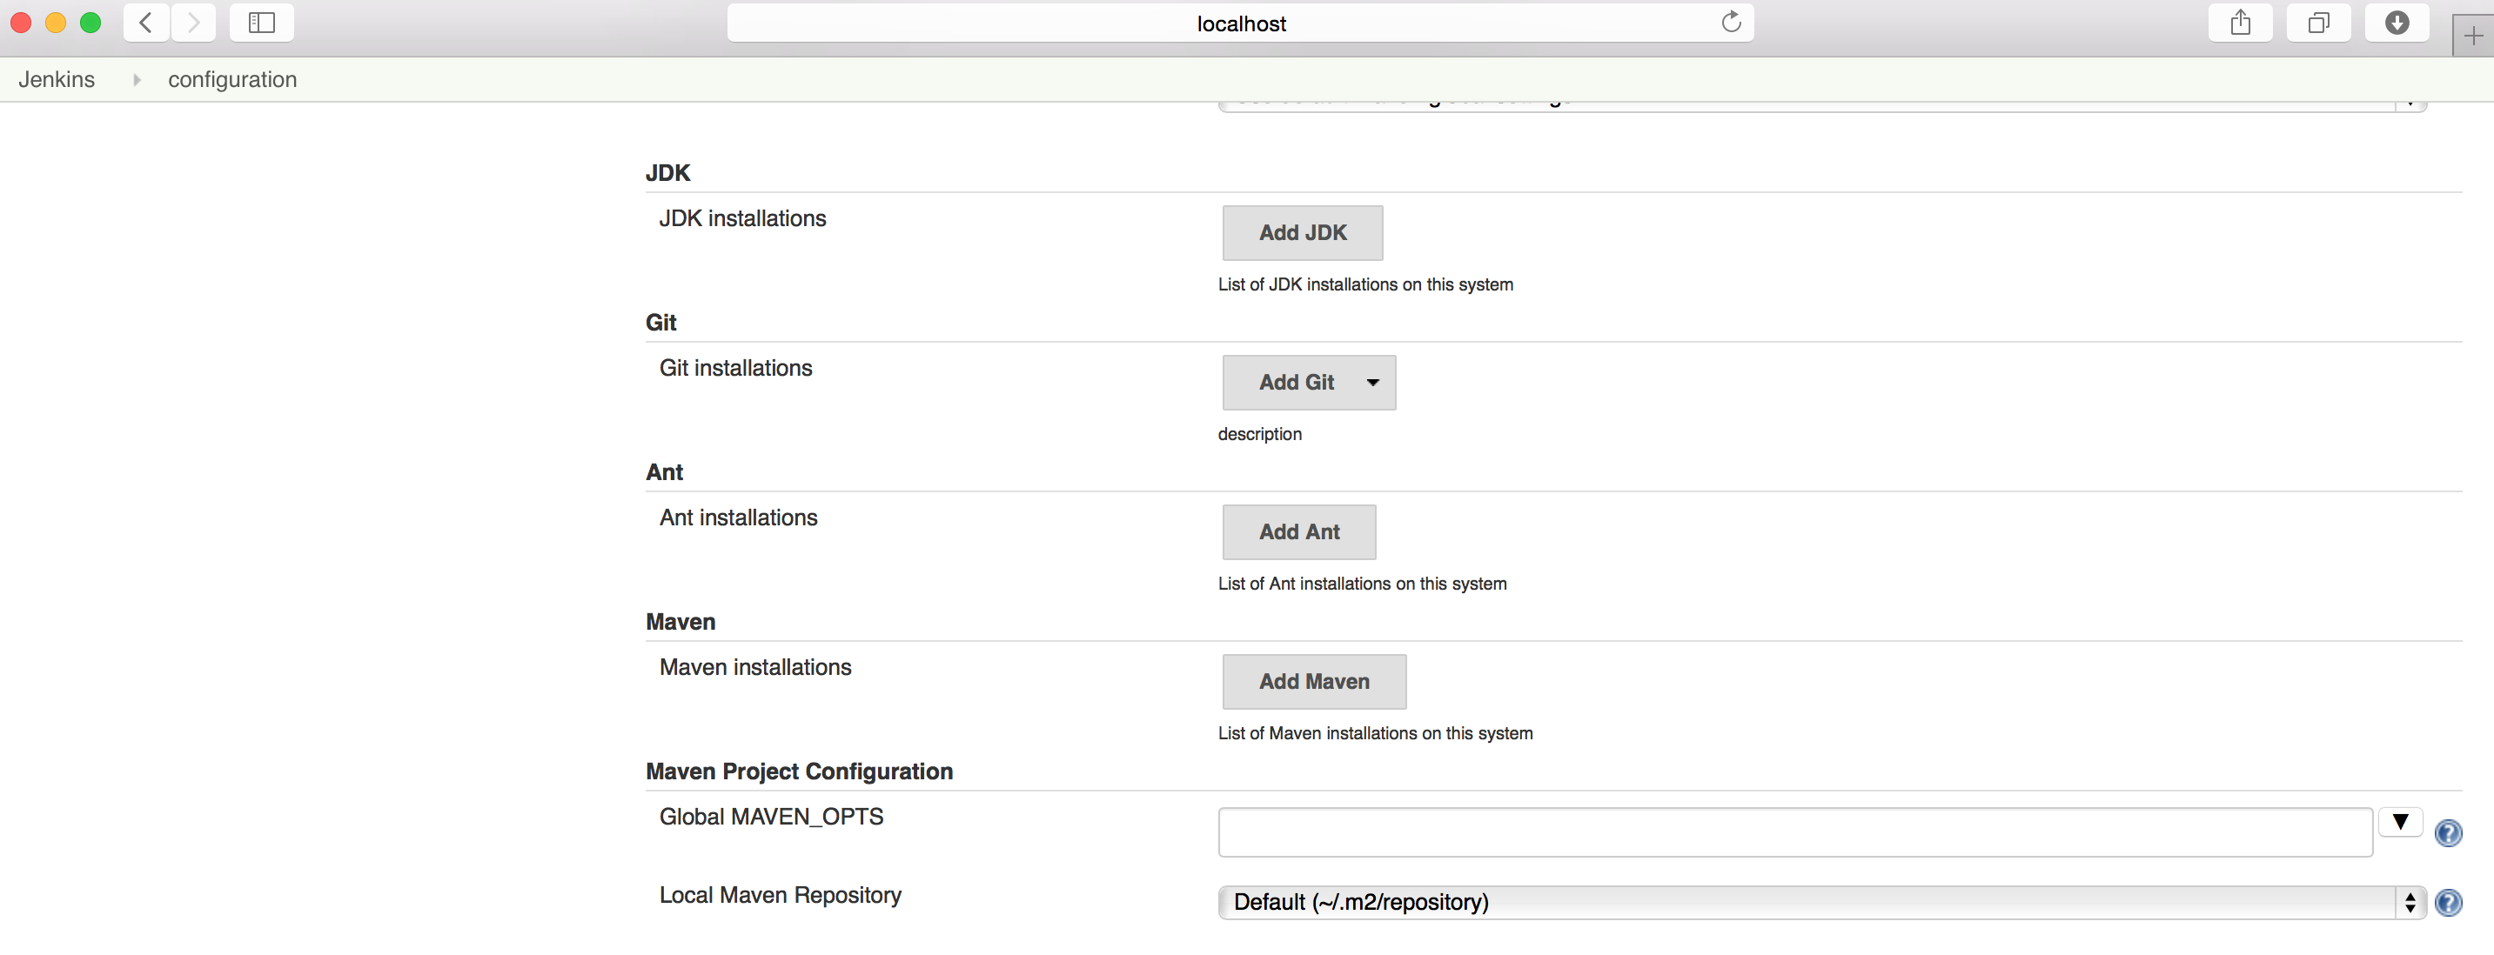Expand the Jenkins breadcrumb arrow

click(x=137, y=80)
